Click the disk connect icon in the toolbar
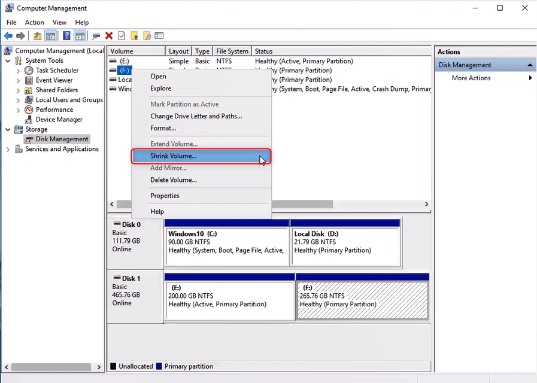Image resolution: width=537 pixels, height=383 pixels. pos(96,35)
